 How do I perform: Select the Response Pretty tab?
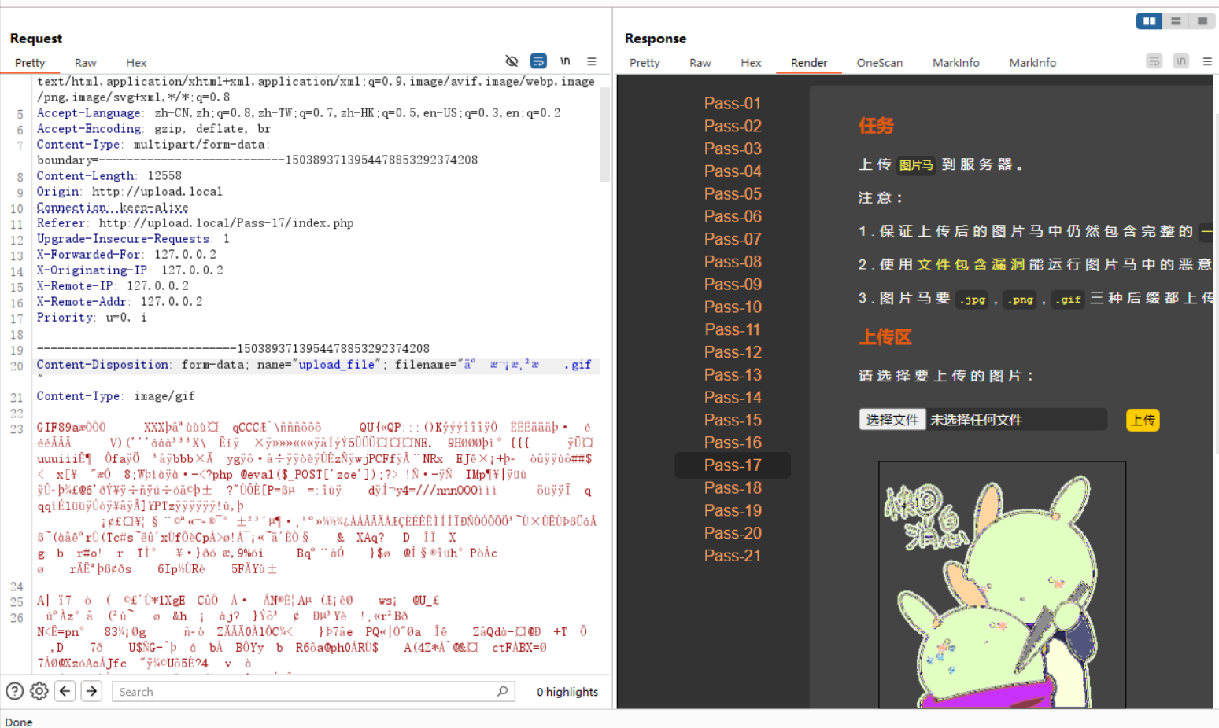(x=645, y=63)
